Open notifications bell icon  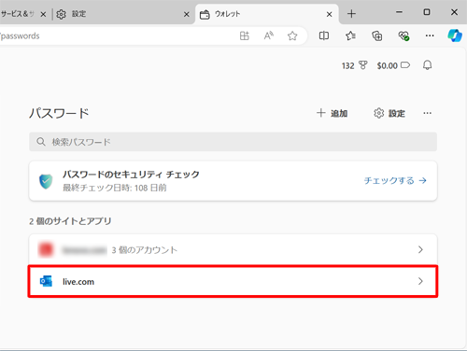[x=428, y=65]
